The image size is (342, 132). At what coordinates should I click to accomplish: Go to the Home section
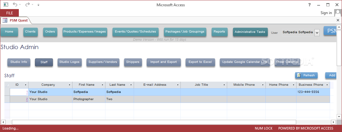[9, 32]
